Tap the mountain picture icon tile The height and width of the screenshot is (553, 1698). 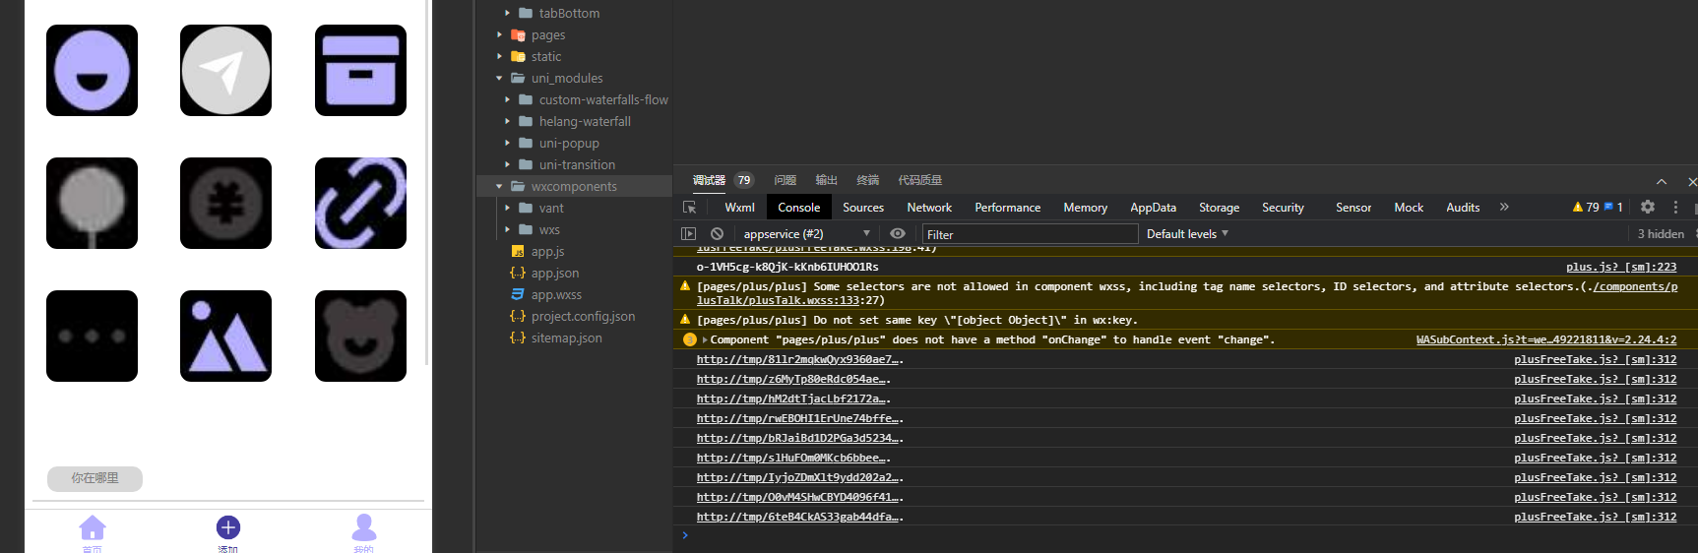(225, 336)
